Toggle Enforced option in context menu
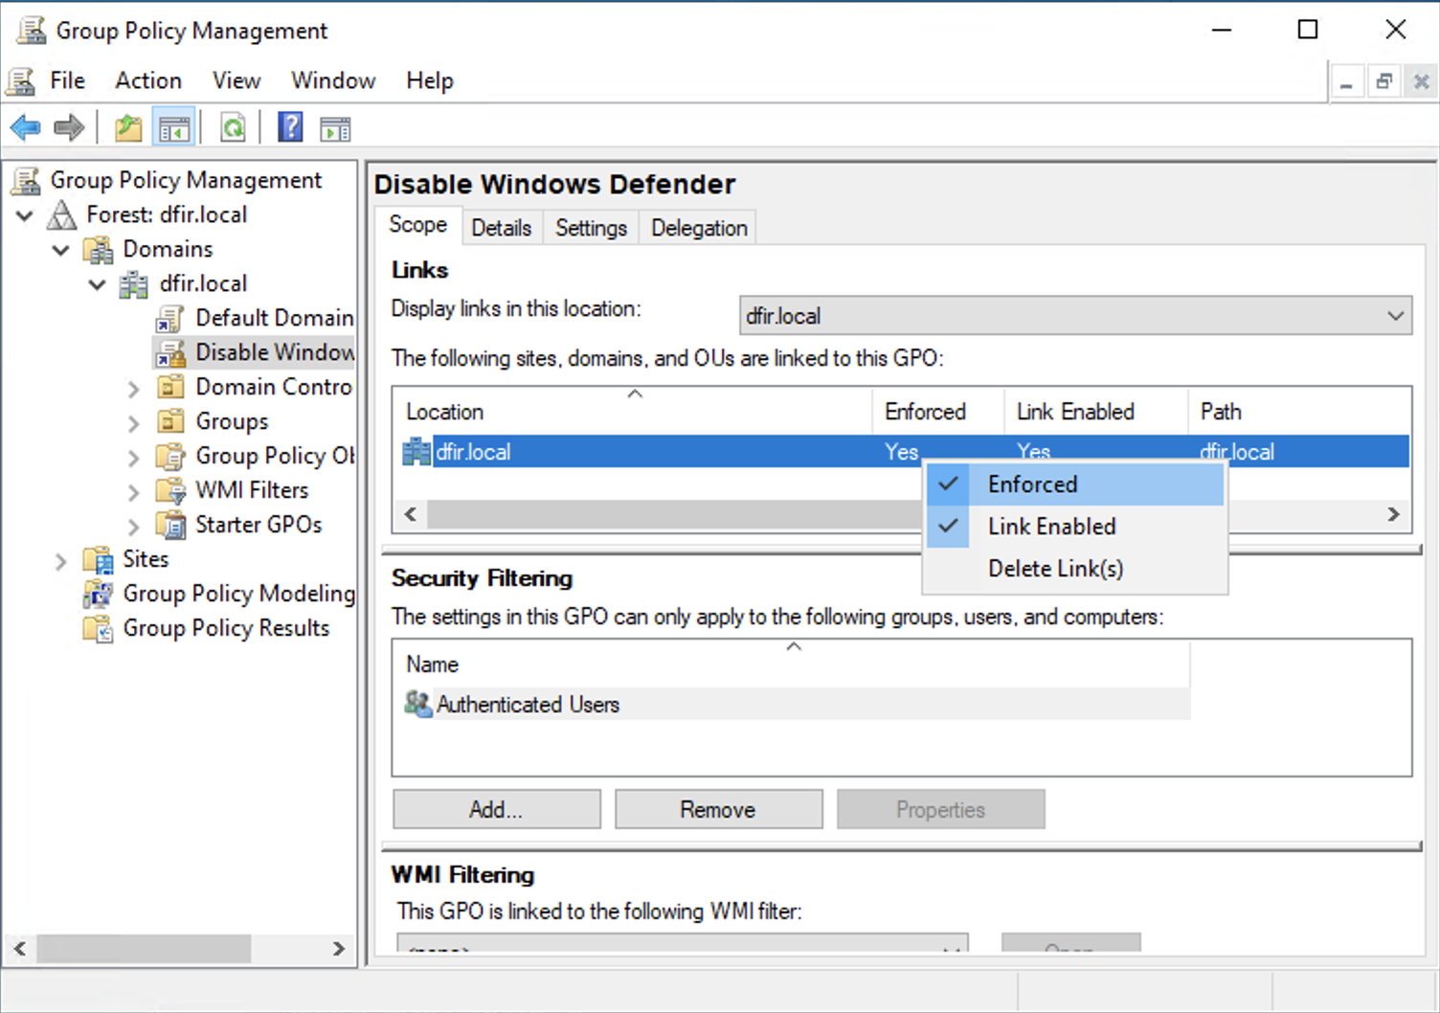 (x=1032, y=484)
